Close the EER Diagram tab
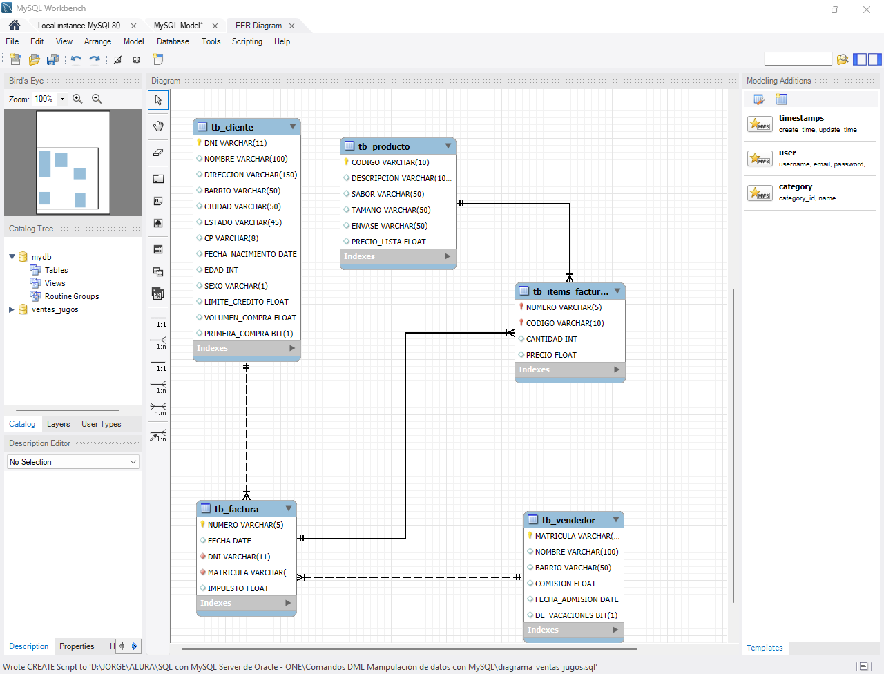884x674 pixels. [x=292, y=26]
